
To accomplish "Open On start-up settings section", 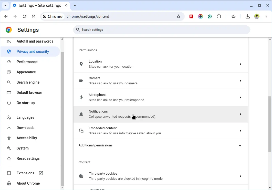I will [x=30, y=103].
